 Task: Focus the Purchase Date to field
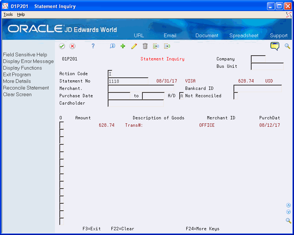(153, 96)
